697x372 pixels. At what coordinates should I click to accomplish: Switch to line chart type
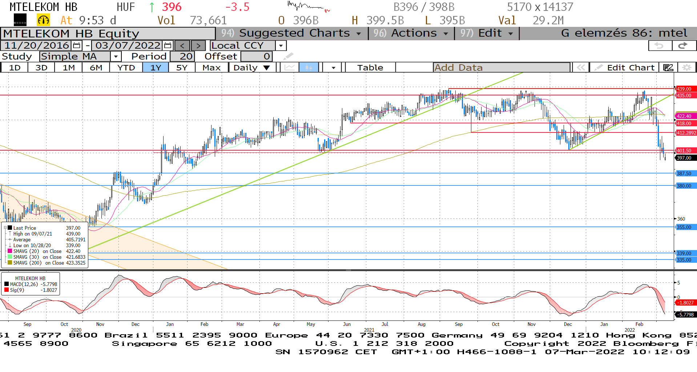click(x=290, y=68)
